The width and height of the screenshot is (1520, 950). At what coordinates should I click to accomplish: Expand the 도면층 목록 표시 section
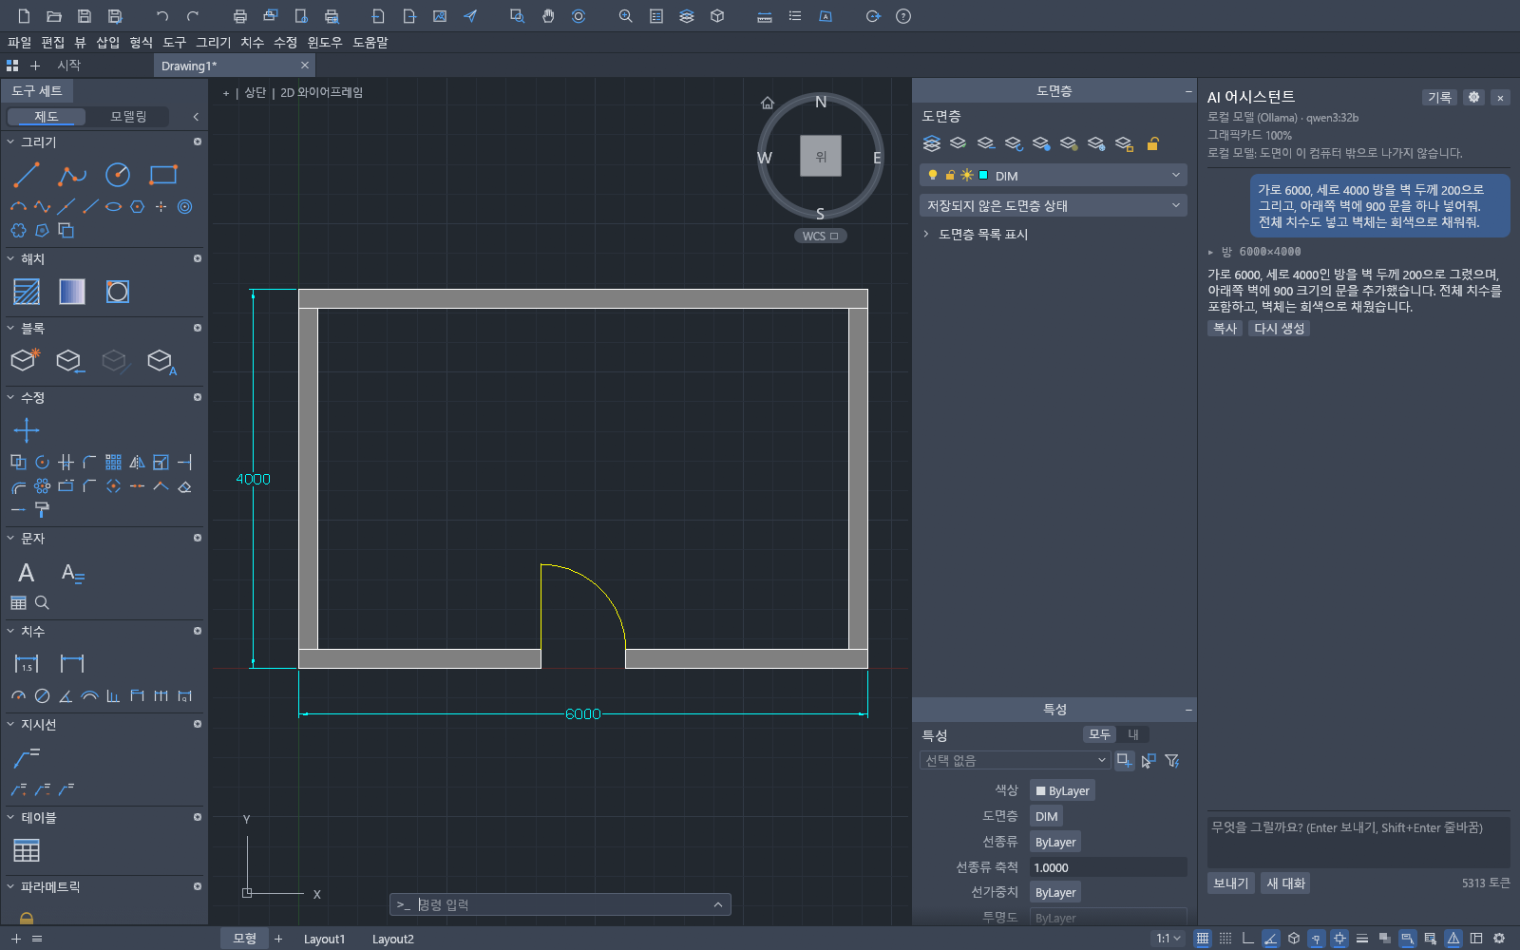977,235
